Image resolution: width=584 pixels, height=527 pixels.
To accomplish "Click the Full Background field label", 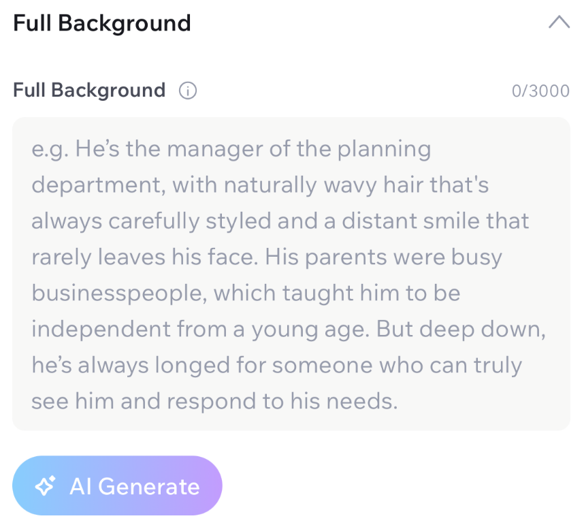I will [89, 90].
